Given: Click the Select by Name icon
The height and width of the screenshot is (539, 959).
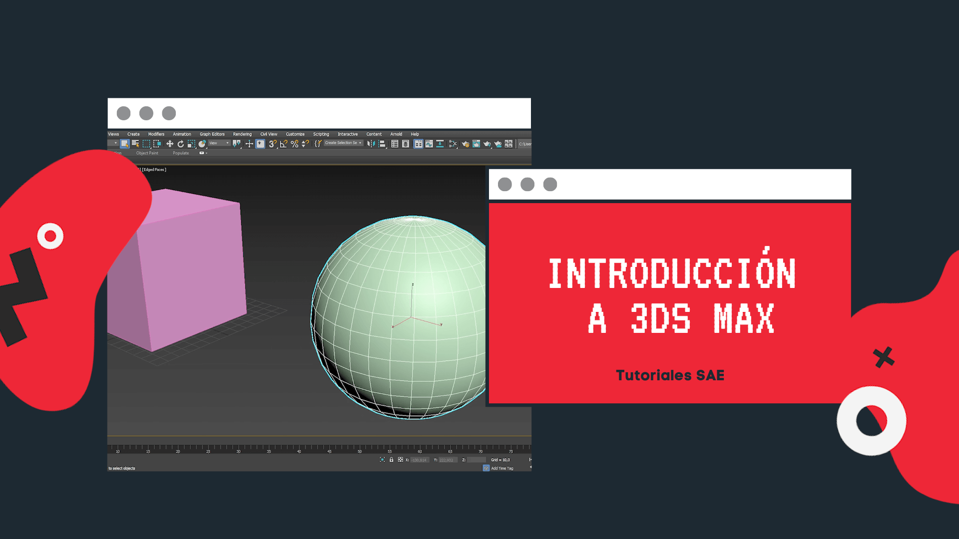Looking at the screenshot, I should (135, 144).
